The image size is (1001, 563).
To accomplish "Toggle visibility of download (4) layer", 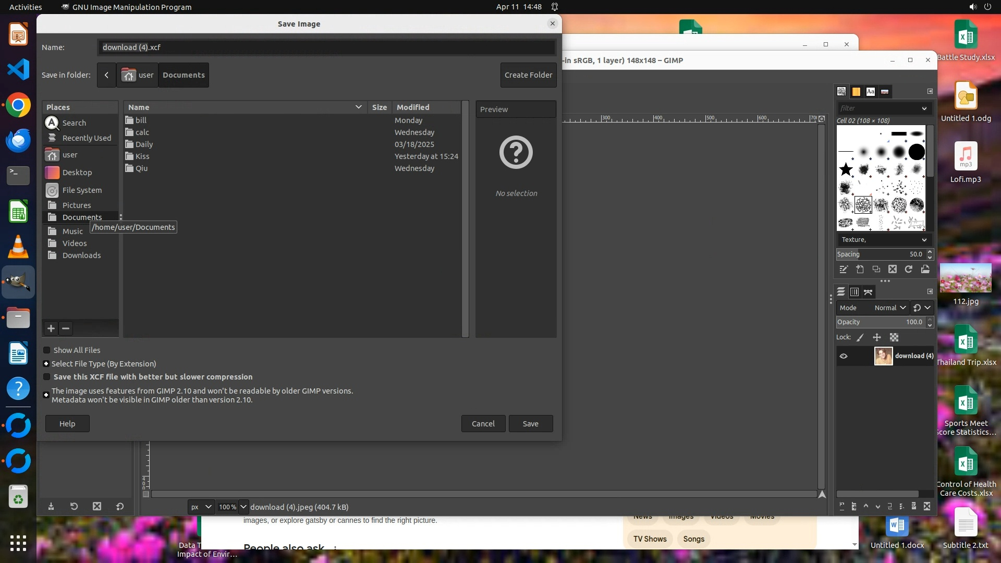I will pyautogui.click(x=844, y=356).
